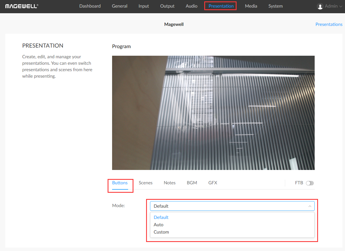Switch to the GFX tab
The height and width of the screenshot is (251, 345).
[213, 183]
